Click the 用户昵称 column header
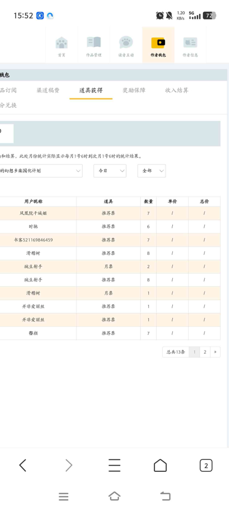Screen dimensions: 229x510 34,202
